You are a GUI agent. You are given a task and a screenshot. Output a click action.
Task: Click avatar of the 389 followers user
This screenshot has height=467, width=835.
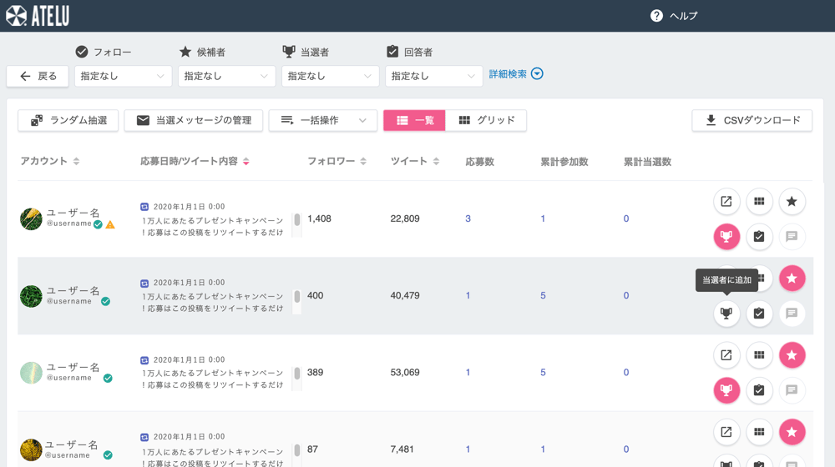click(x=31, y=373)
